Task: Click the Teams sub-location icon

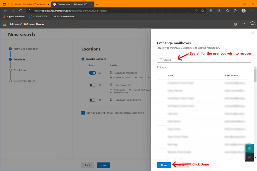Action: (136, 78)
